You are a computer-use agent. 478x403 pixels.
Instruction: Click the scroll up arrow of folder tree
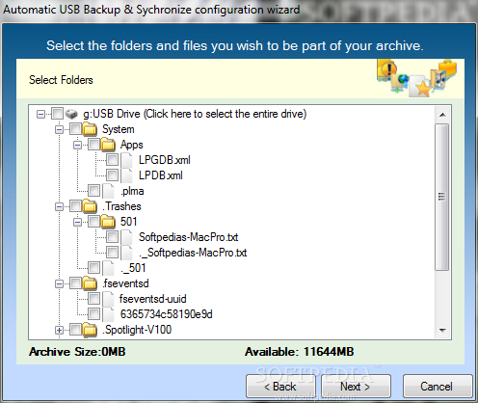click(x=442, y=115)
